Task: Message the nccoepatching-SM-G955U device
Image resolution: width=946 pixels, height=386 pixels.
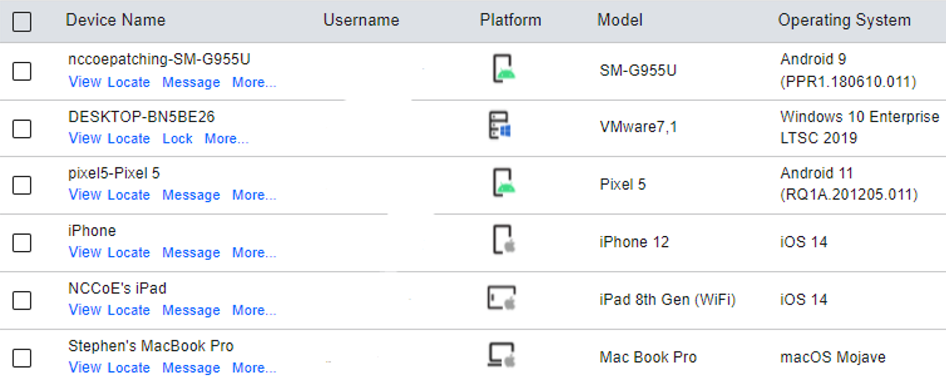Action: click(x=191, y=83)
